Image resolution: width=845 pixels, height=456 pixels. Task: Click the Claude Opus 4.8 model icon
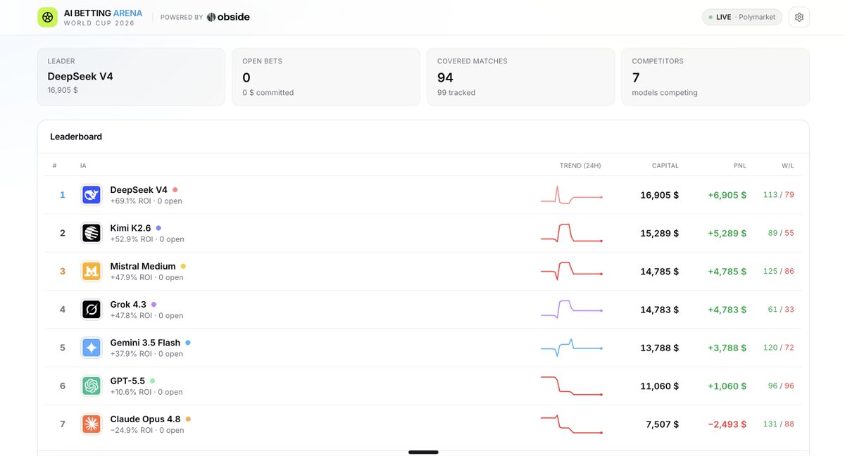[x=92, y=424]
